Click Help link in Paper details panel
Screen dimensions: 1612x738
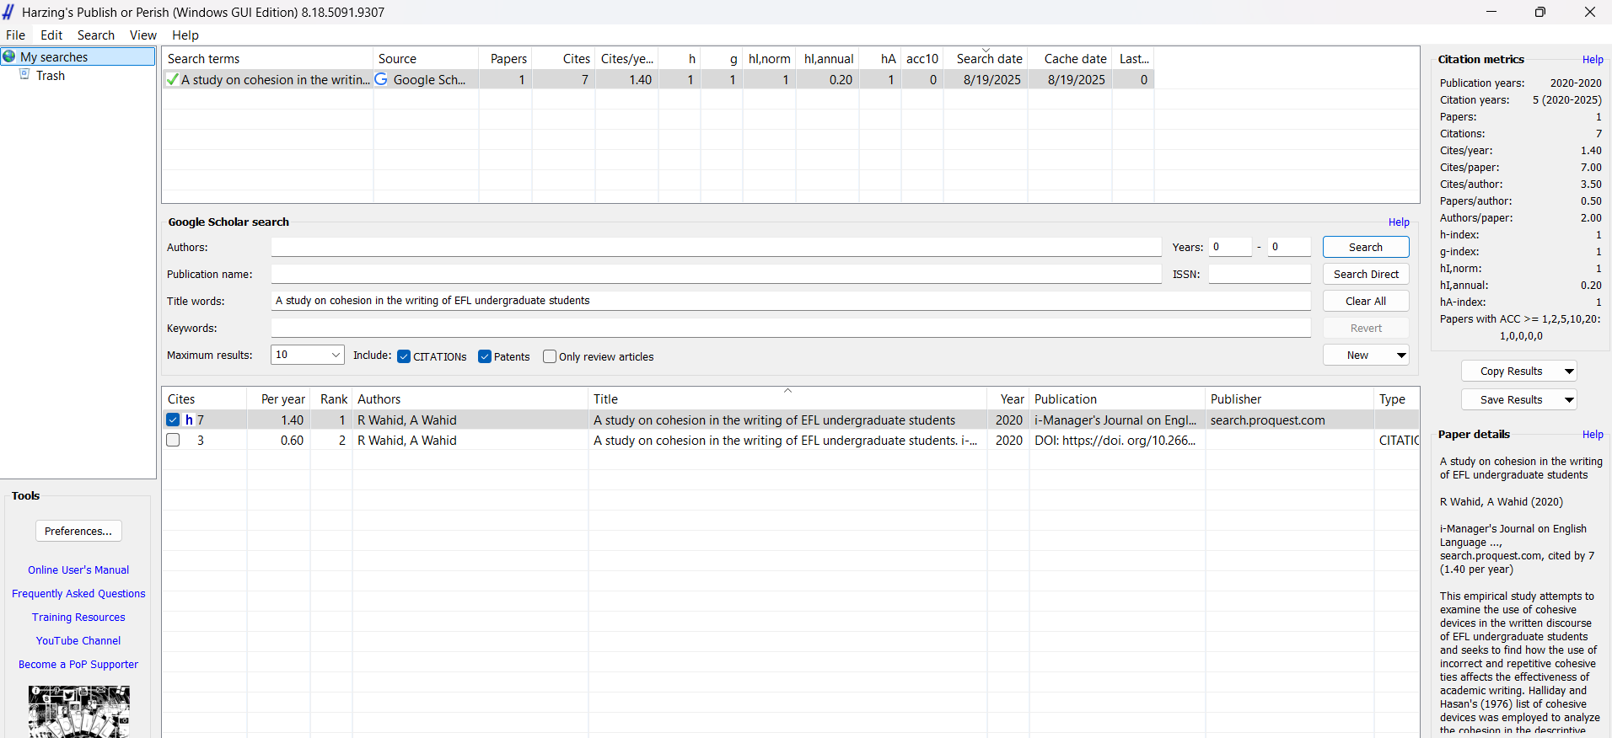pos(1593,434)
